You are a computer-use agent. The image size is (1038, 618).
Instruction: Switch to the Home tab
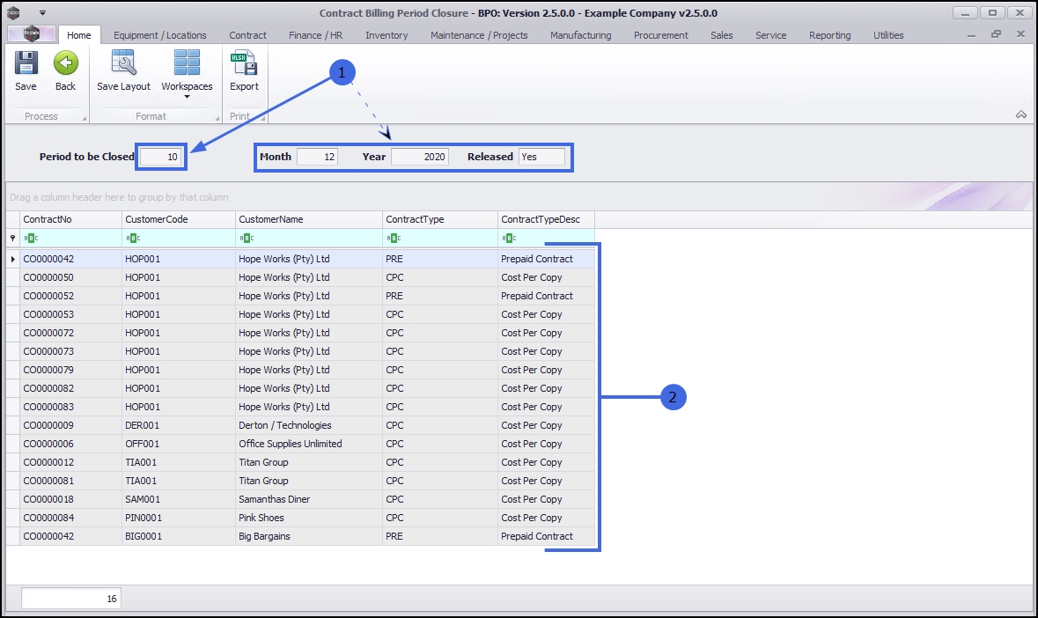(x=78, y=35)
